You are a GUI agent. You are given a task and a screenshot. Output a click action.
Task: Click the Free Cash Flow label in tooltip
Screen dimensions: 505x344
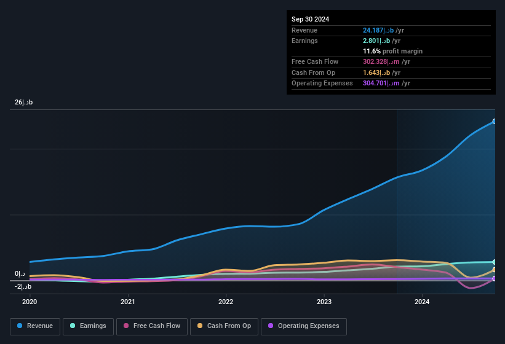(315, 61)
